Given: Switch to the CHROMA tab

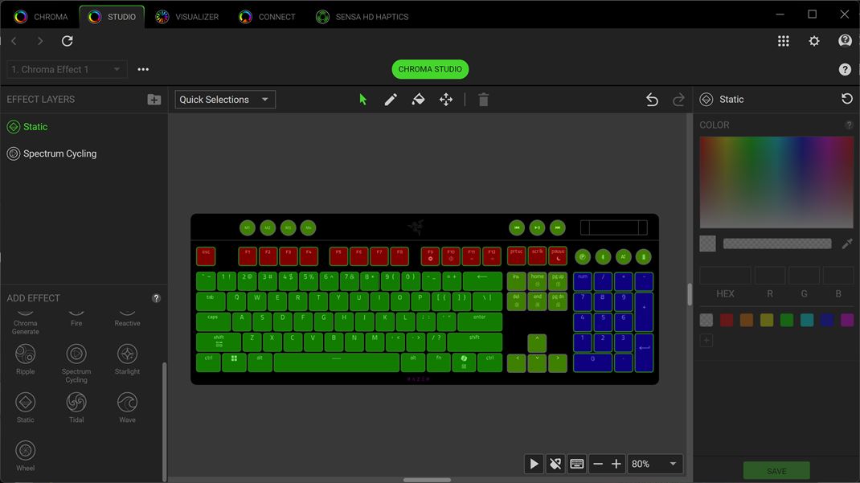Looking at the screenshot, I should [41, 16].
